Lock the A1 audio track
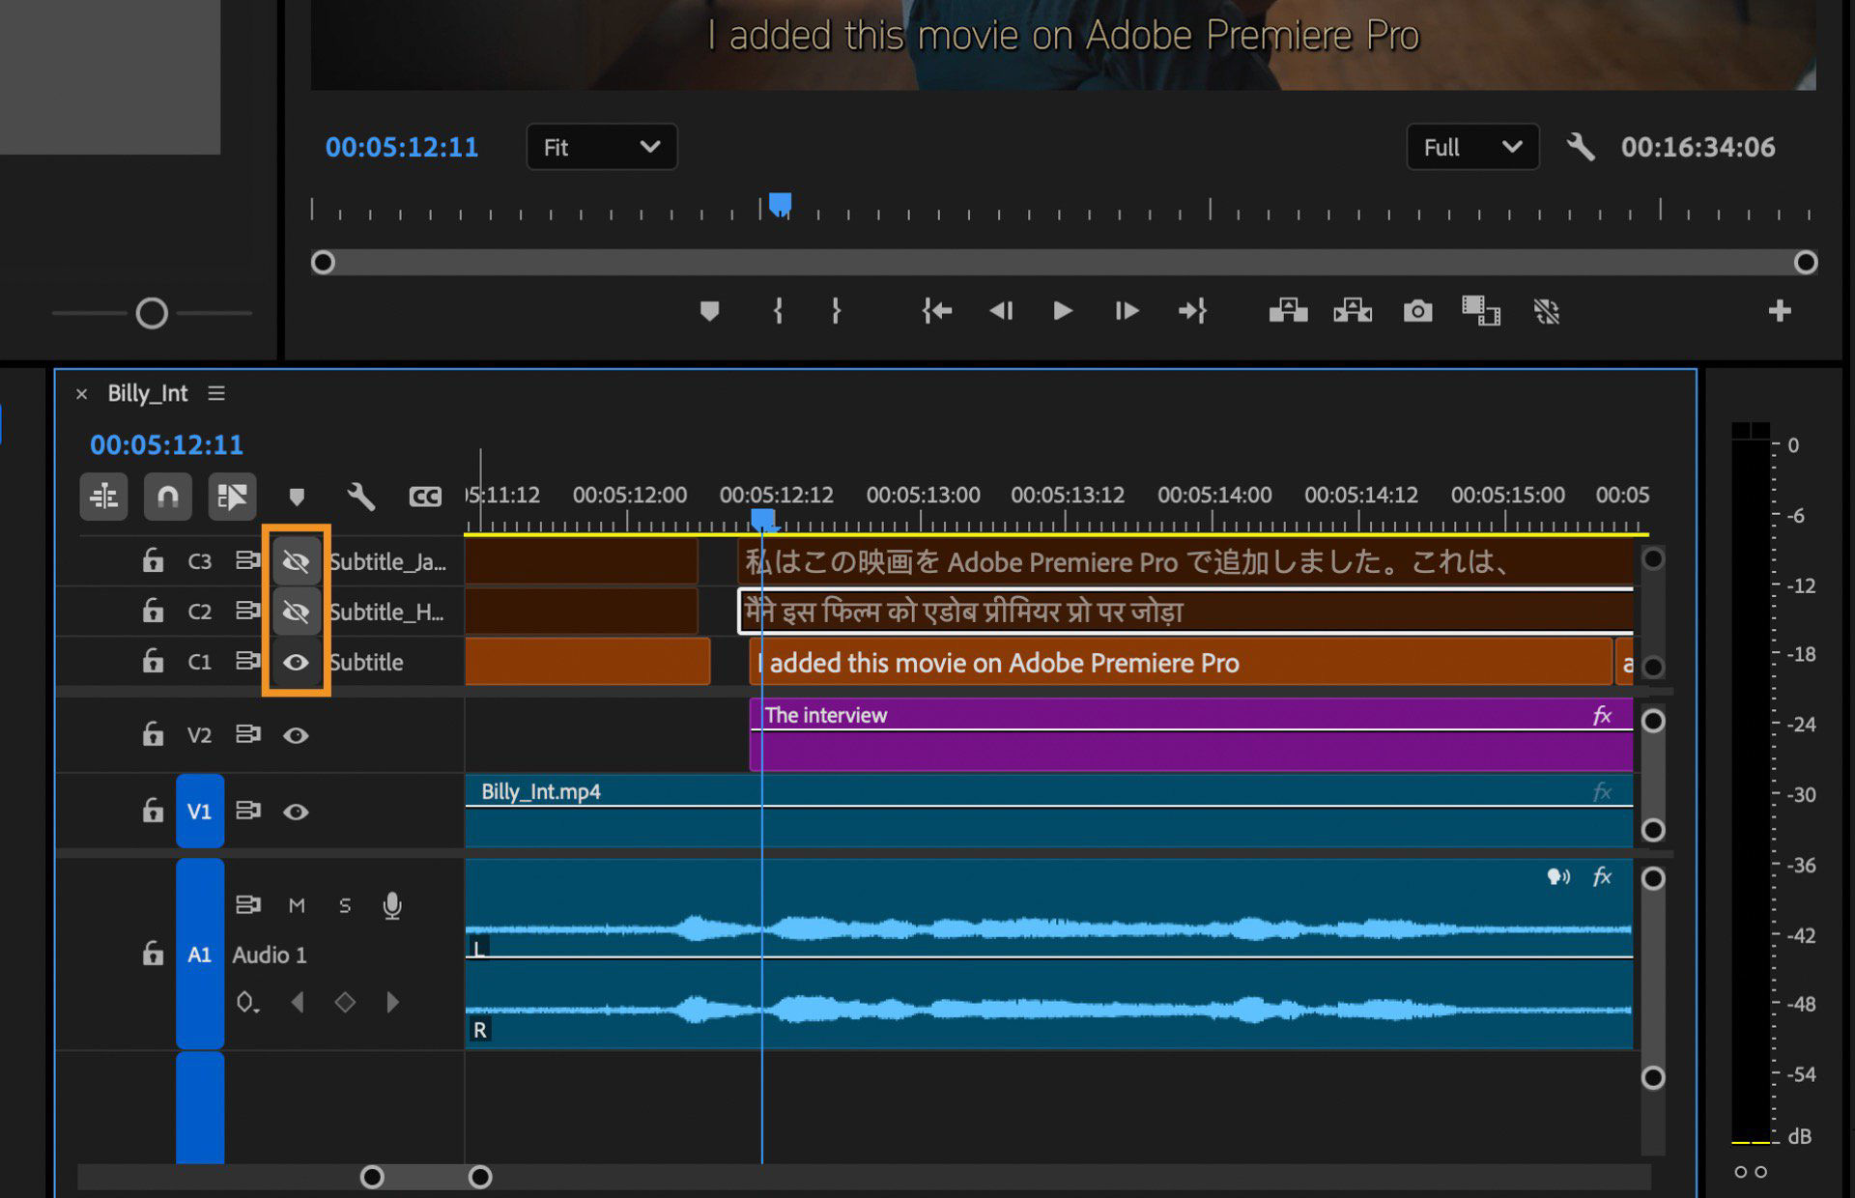The width and height of the screenshot is (1855, 1198). coord(153,955)
